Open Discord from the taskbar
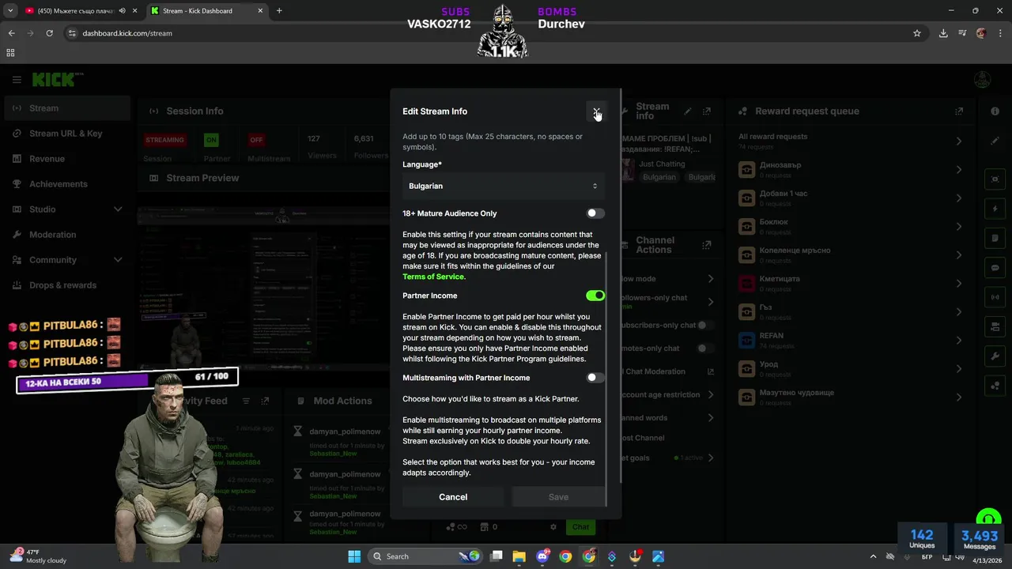 tap(542, 556)
